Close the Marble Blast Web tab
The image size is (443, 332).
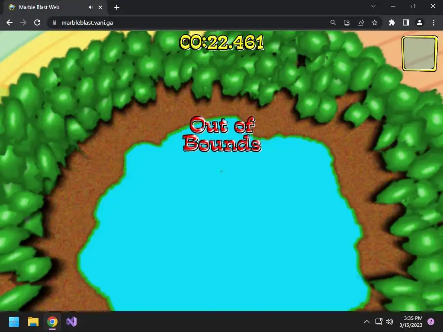tap(100, 7)
